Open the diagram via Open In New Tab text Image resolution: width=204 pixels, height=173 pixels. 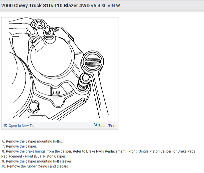[22, 126]
